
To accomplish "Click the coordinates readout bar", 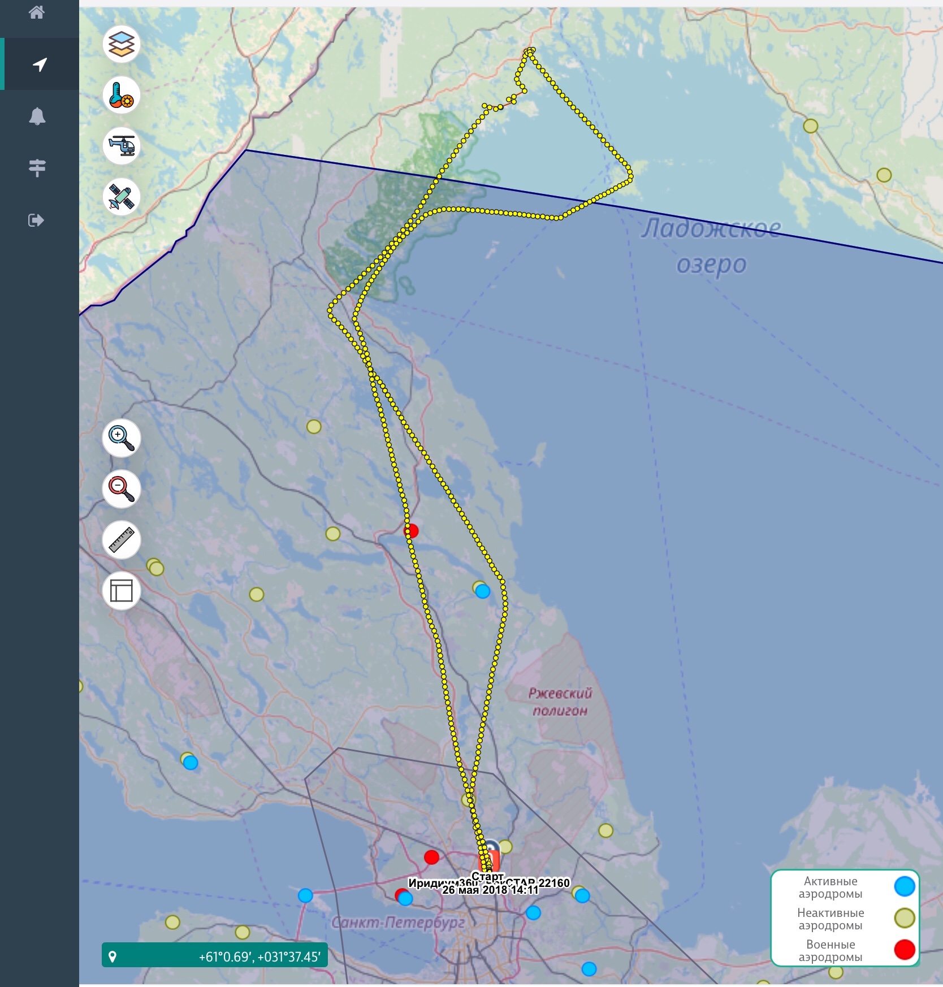I will [215, 956].
